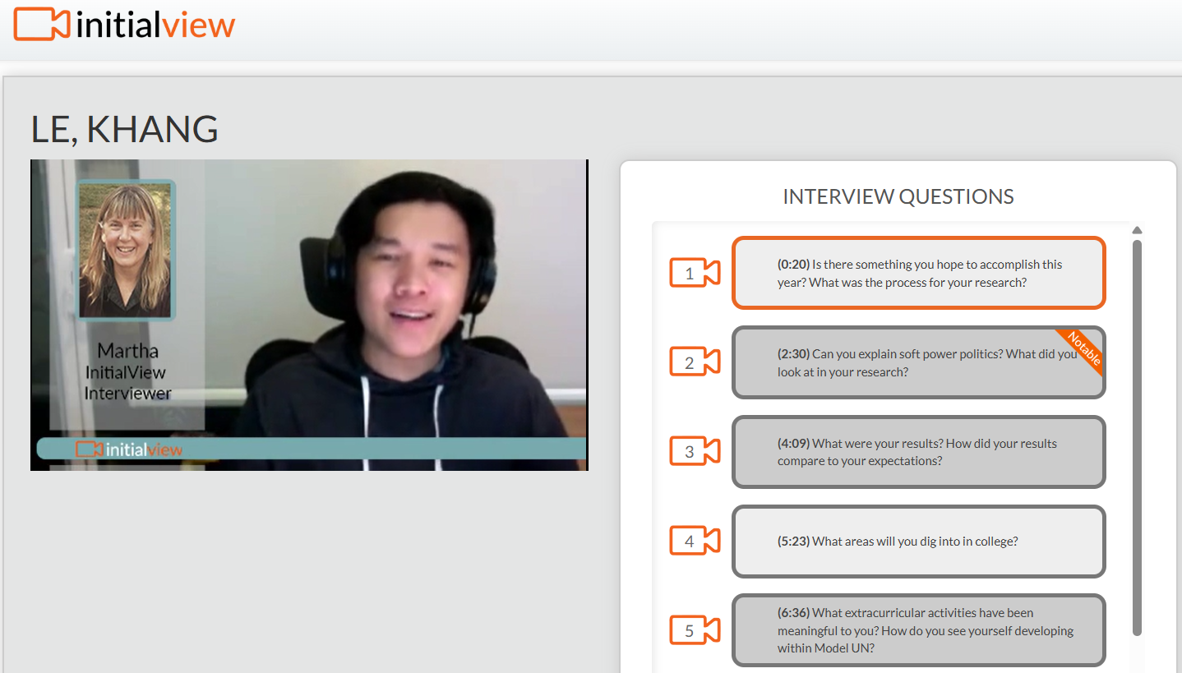Go to the 6:36 extracurricular activities question
1182x673 pixels.
point(918,630)
